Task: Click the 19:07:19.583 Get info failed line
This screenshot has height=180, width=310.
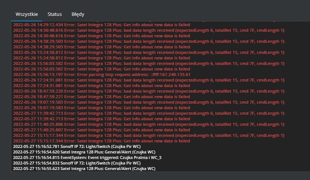Action: click(101, 108)
